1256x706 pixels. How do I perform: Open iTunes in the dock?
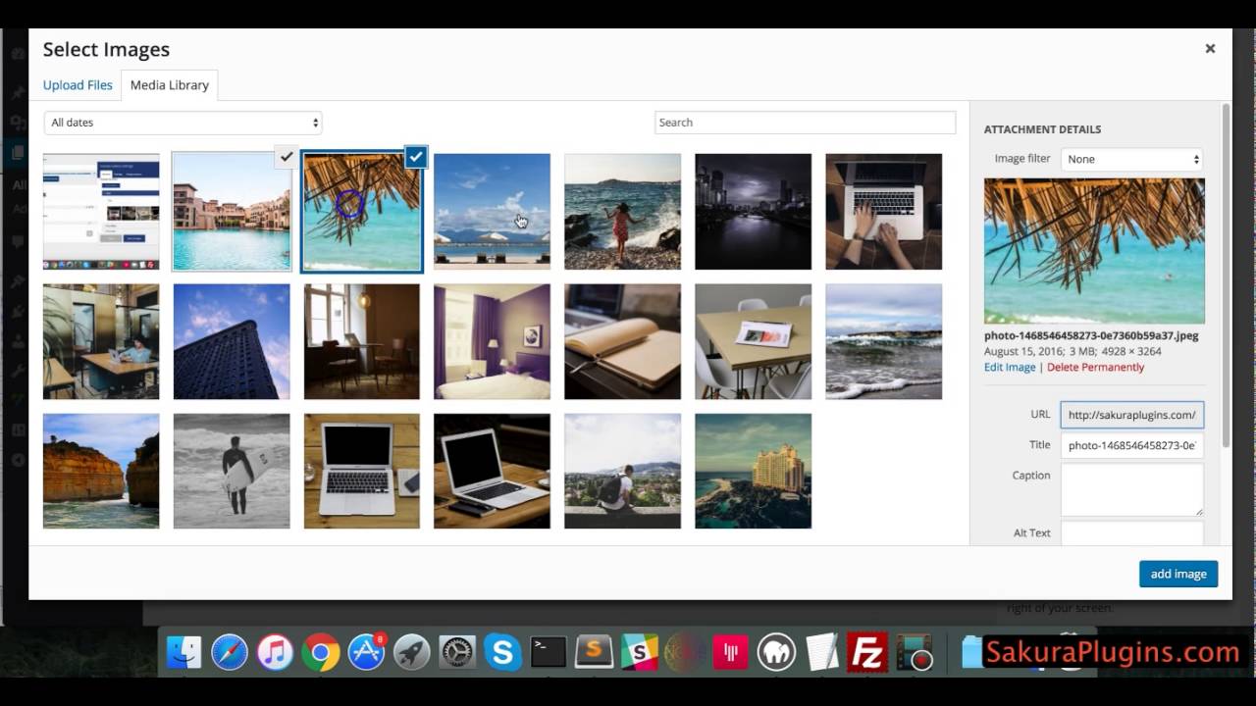click(275, 652)
